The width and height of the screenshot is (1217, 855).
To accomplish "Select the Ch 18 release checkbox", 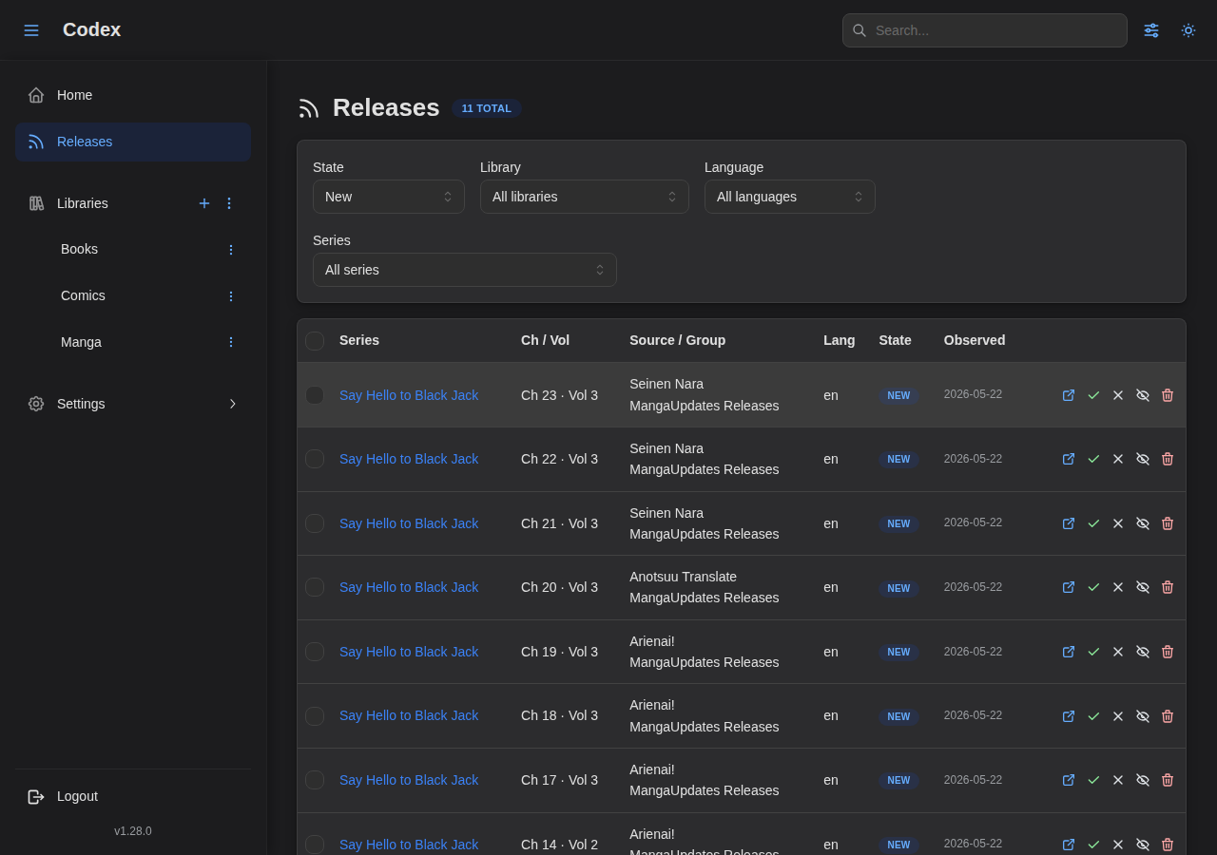I will tap(315, 716).
